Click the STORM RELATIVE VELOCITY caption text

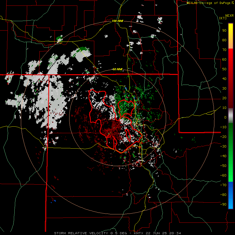(x=81, y=233)
